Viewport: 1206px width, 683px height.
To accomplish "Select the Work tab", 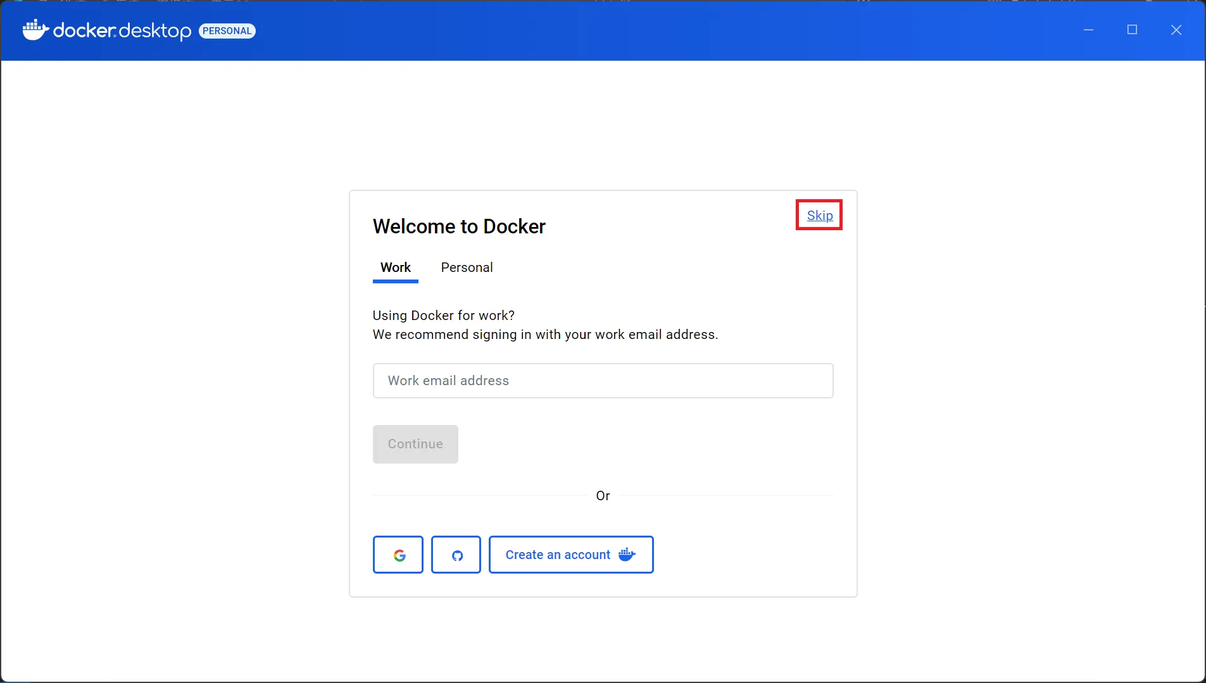I will tap(395, 268).
